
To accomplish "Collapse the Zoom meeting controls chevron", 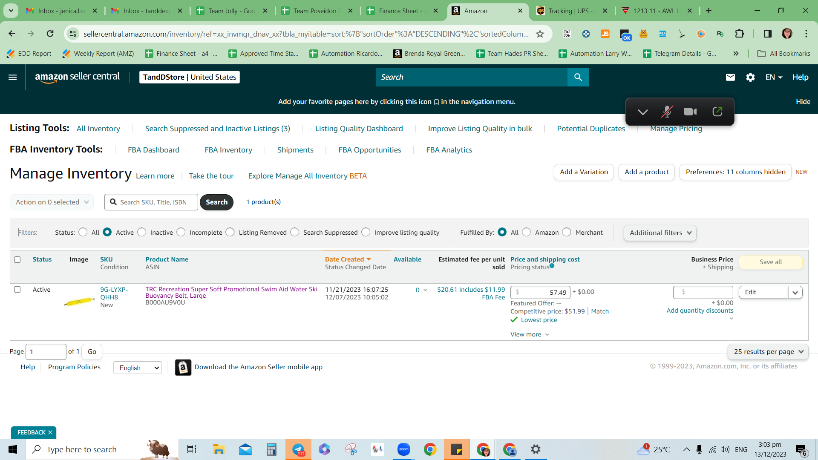I will 642,112.
